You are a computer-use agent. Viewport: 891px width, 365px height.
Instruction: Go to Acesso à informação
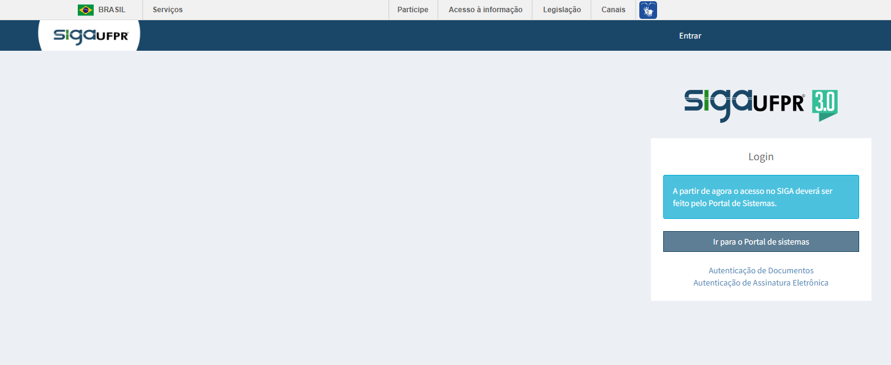(x=485, y=10)
